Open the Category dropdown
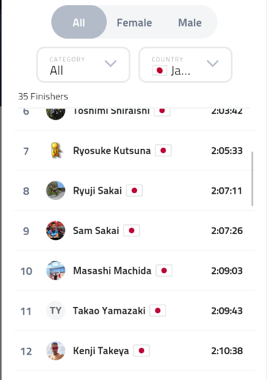Image resolution: width=267 pixels, height=380 pixels. pyautogui.click(x=83, y=65)
